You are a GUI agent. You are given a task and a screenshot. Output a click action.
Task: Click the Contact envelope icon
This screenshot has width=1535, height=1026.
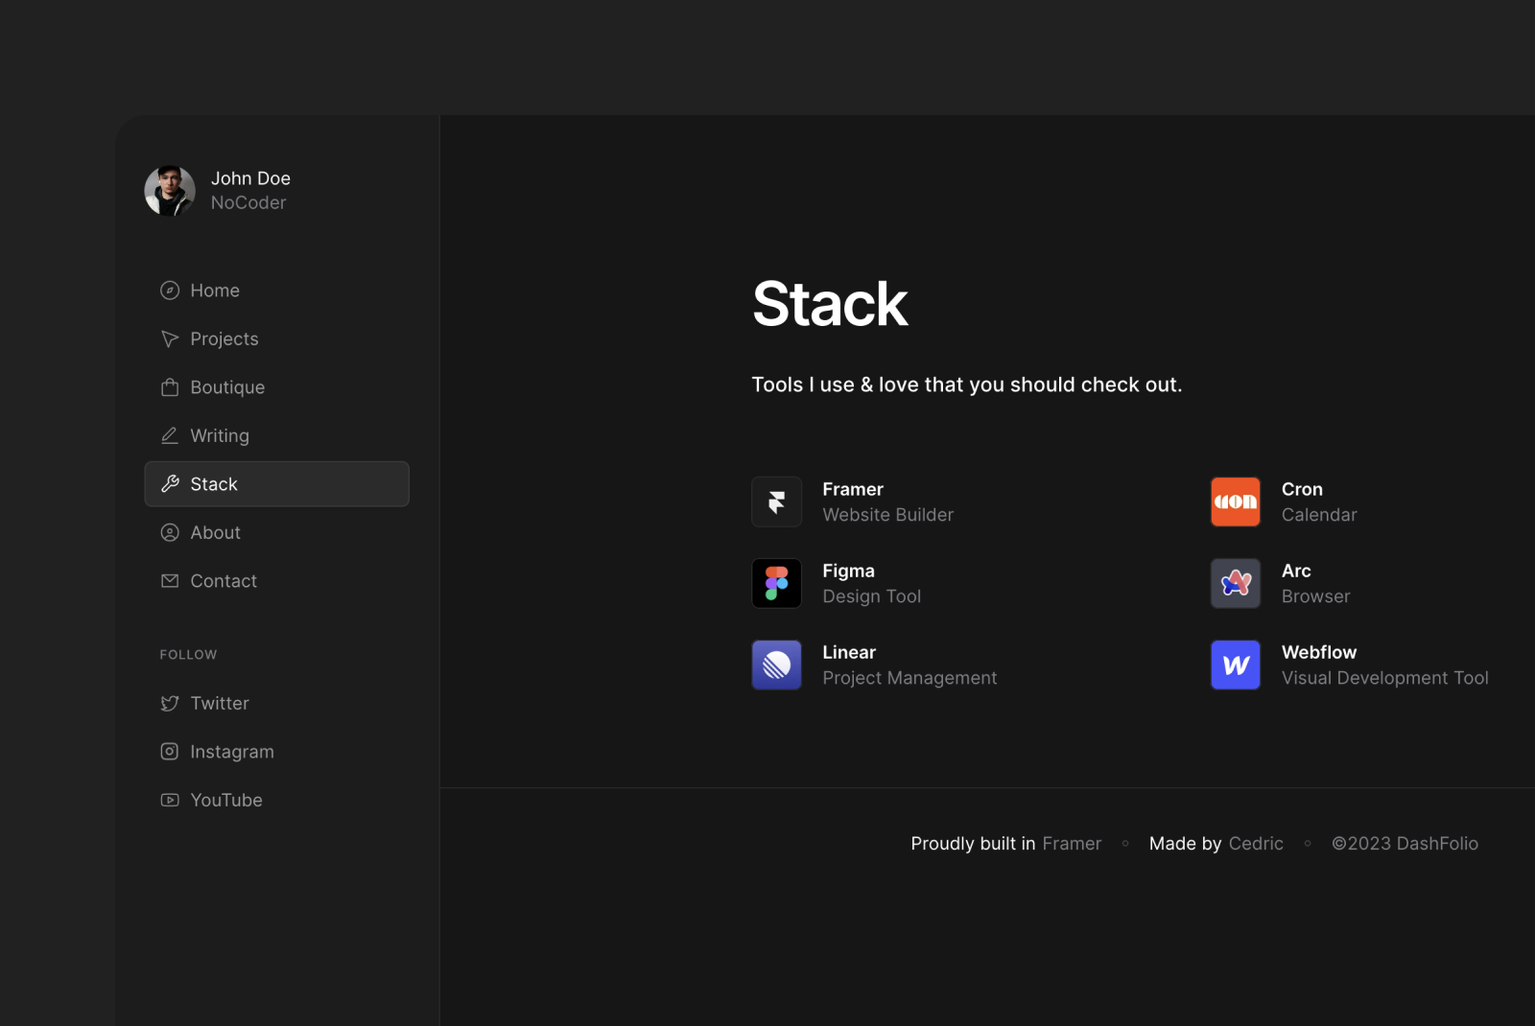pos(170,581)
